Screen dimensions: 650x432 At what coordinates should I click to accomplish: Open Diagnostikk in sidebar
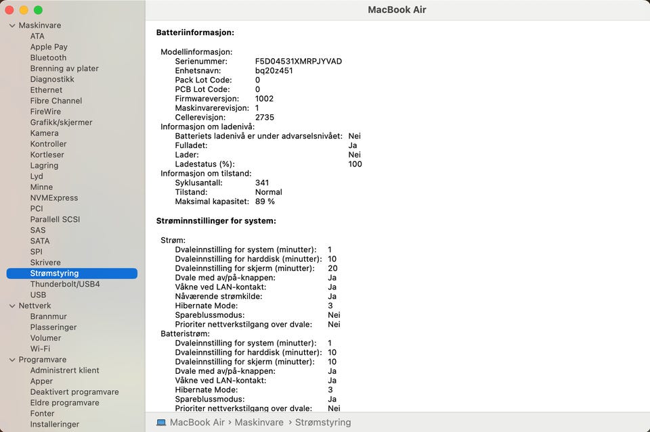(x=52, y=79)
